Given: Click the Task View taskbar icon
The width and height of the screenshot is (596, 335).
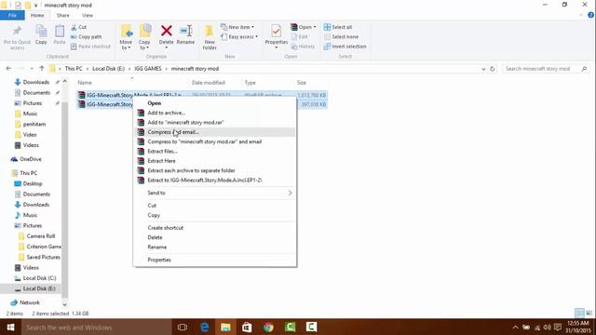Looking at the screenshot, I should [183, 327].
